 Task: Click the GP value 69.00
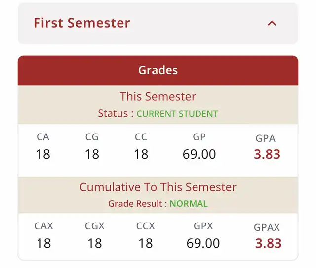tap(199, 154)
